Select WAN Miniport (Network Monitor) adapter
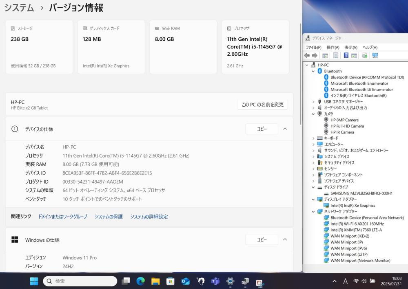408x289 pixels. pos(360,260)
